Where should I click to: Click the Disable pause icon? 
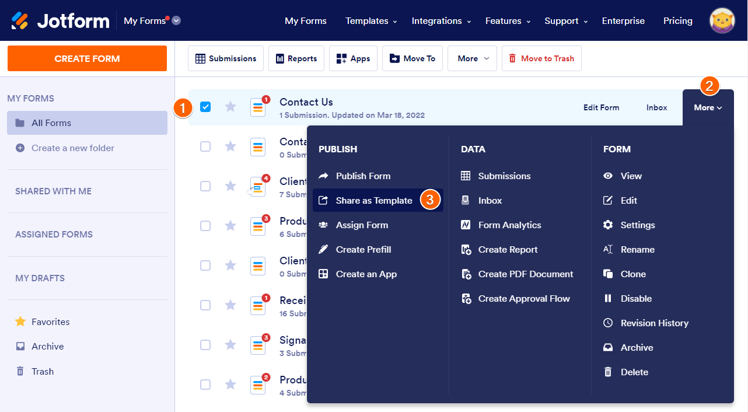click(608, 298)
